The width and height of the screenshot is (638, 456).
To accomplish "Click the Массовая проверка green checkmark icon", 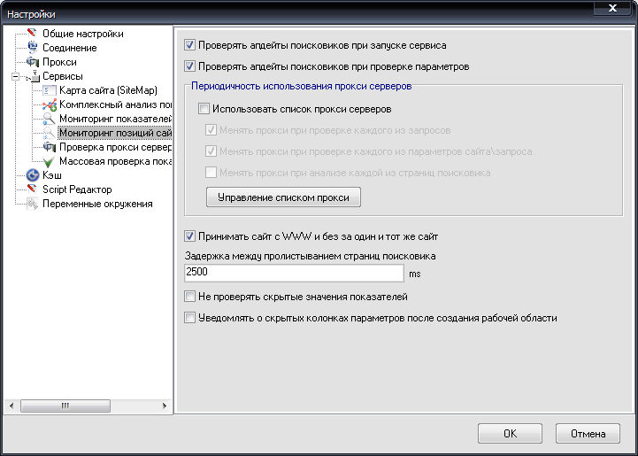I will point(50,161).
